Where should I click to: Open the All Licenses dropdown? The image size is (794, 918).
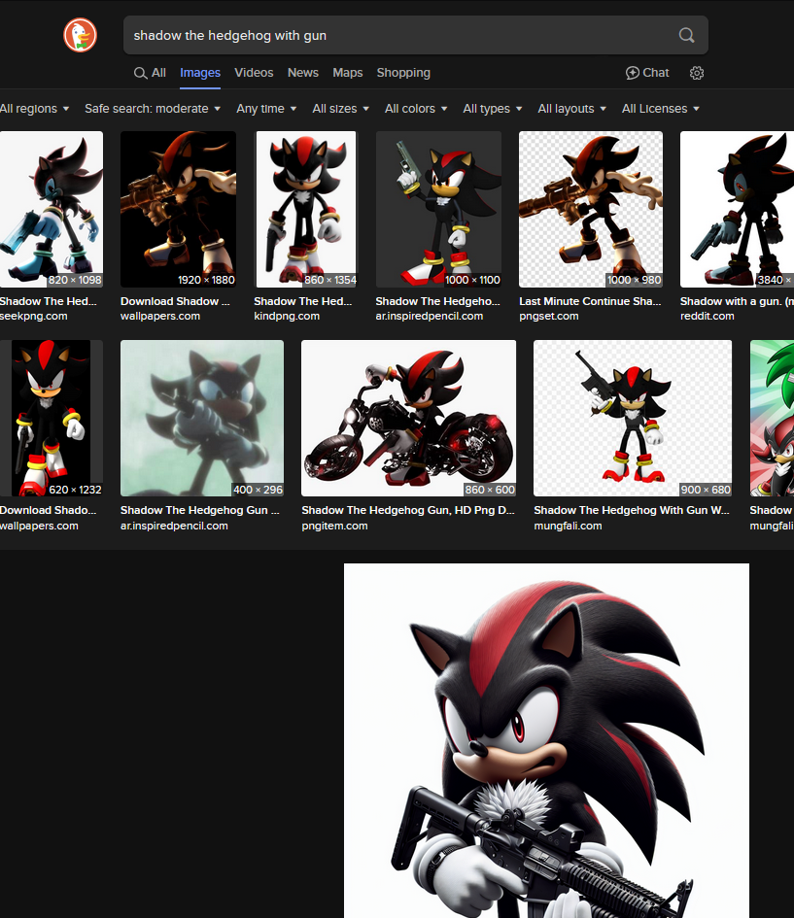point(661,108)
